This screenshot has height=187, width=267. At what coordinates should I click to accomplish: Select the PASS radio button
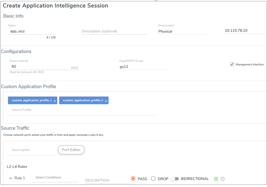133,178
